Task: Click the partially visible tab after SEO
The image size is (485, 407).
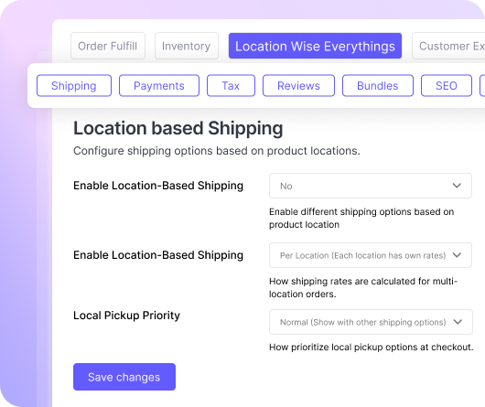Action: click(x=482, y=86)
